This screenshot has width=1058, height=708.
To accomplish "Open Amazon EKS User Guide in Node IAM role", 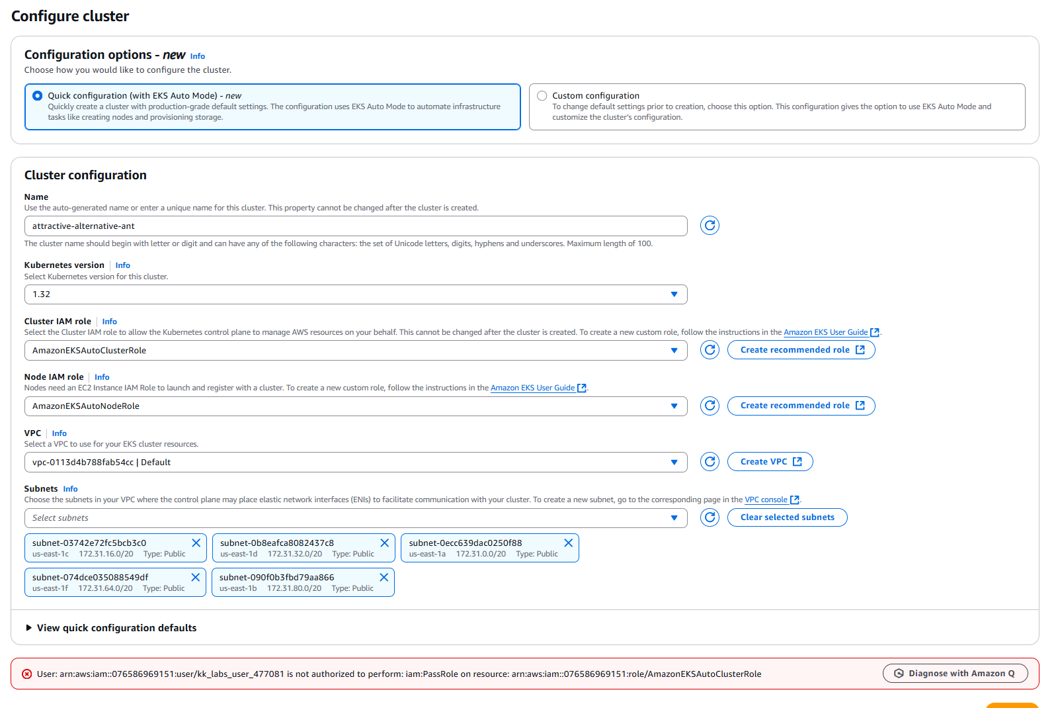I will 538,388.
